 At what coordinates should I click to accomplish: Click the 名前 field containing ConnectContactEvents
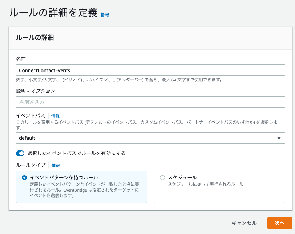[x=150, y=70]
